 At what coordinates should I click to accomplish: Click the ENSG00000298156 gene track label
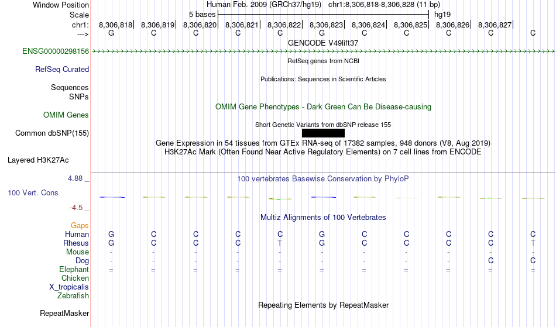coord(56,51)
